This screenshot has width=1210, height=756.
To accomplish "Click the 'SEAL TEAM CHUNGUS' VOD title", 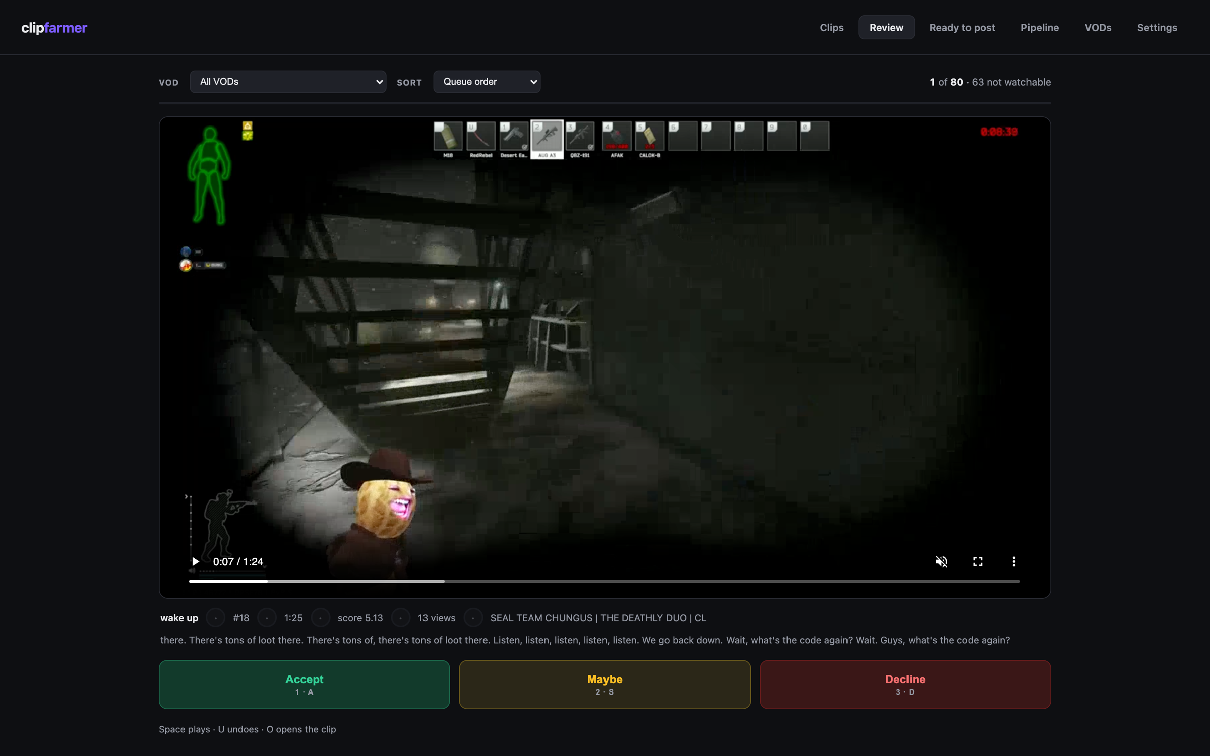I will [598, 618].
